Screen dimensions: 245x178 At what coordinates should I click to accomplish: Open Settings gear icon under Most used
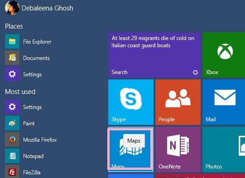[x=12, y=107]
